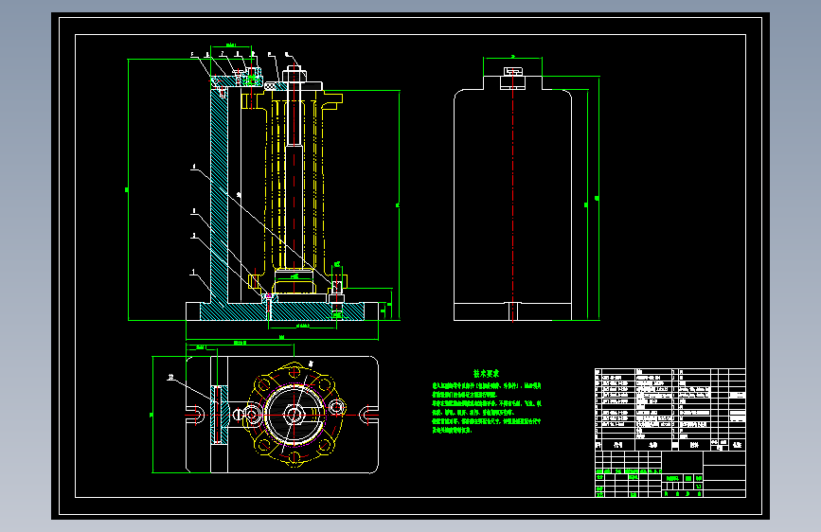Click the green technical requirements heading
This screenshot has height=532, width=821.
pos(487,374)
